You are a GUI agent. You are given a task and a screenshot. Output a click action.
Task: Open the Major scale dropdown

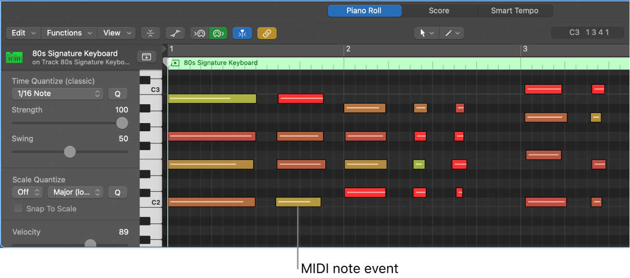pos(75,192)
